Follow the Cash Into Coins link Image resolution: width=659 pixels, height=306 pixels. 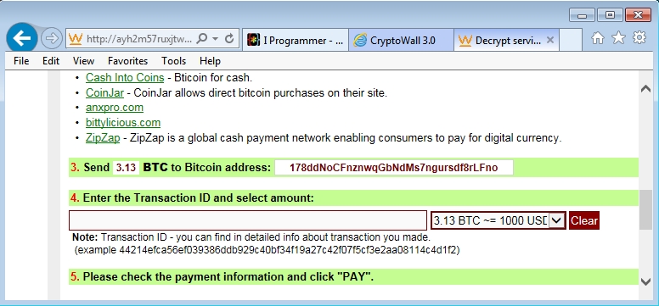click(x=125, y=78)
